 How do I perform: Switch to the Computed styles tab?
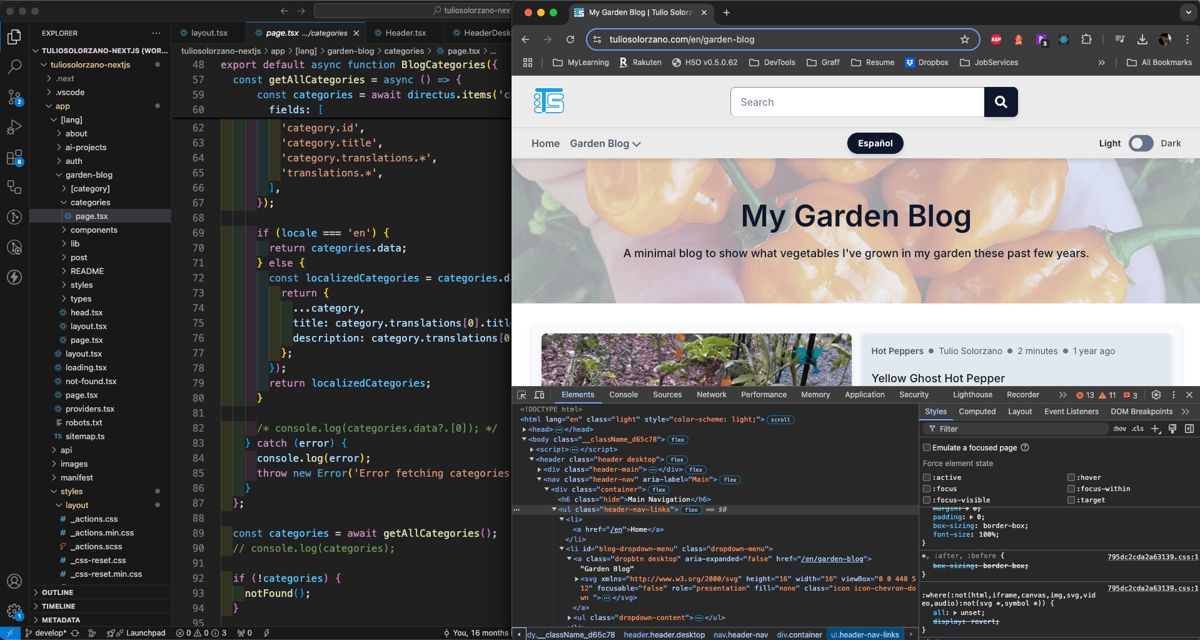pos(977,412)
